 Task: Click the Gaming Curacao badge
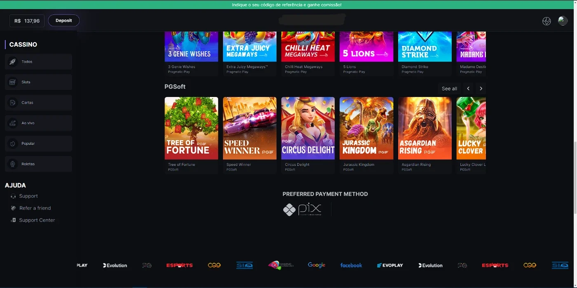point(281,265)
